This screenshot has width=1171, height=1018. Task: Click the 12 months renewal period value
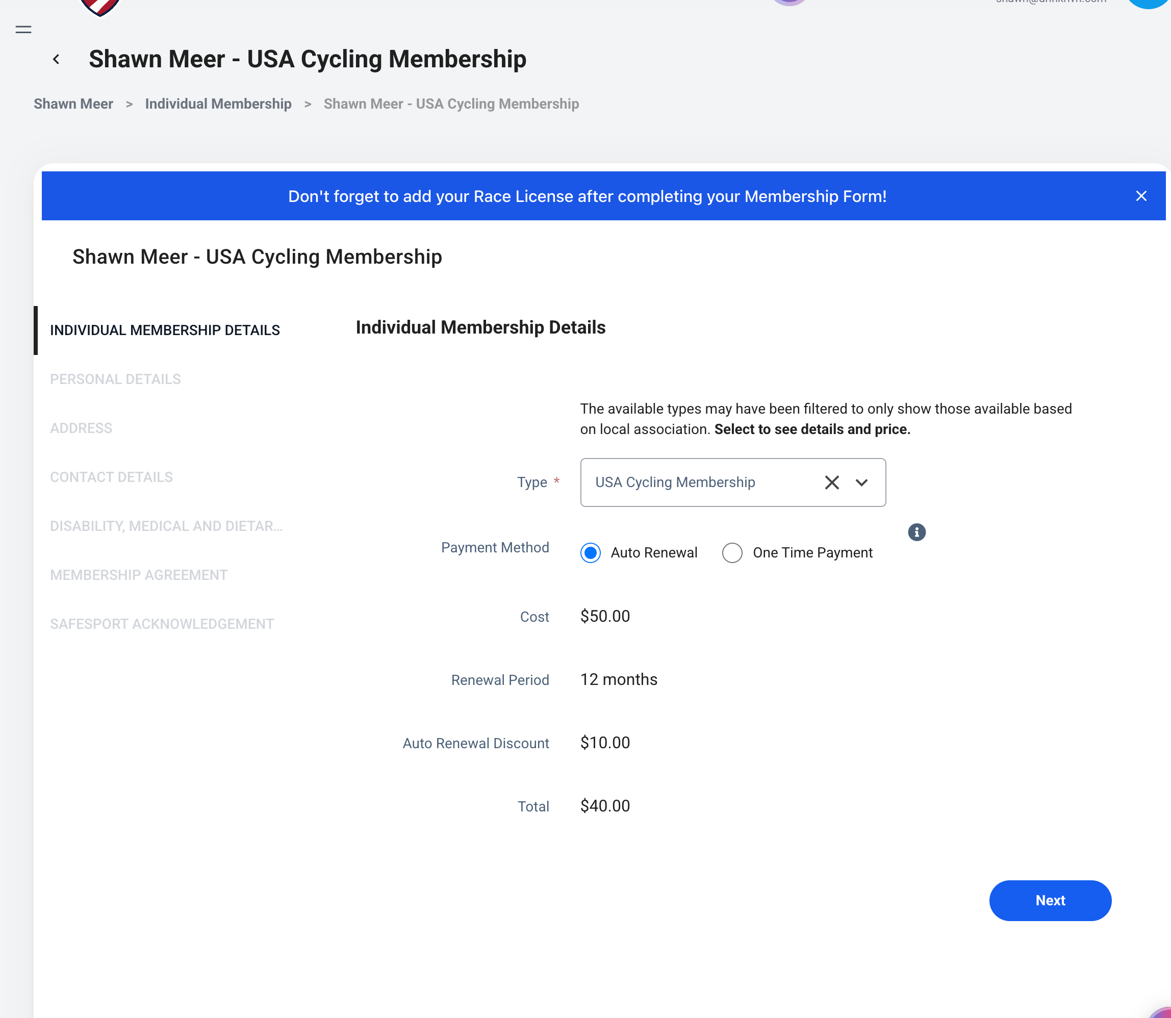coord(619,679)
